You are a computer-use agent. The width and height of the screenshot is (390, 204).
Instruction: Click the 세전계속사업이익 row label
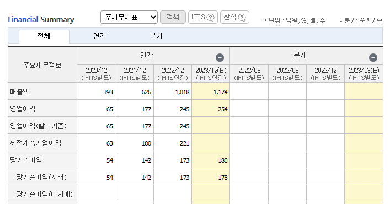[35, 143]
